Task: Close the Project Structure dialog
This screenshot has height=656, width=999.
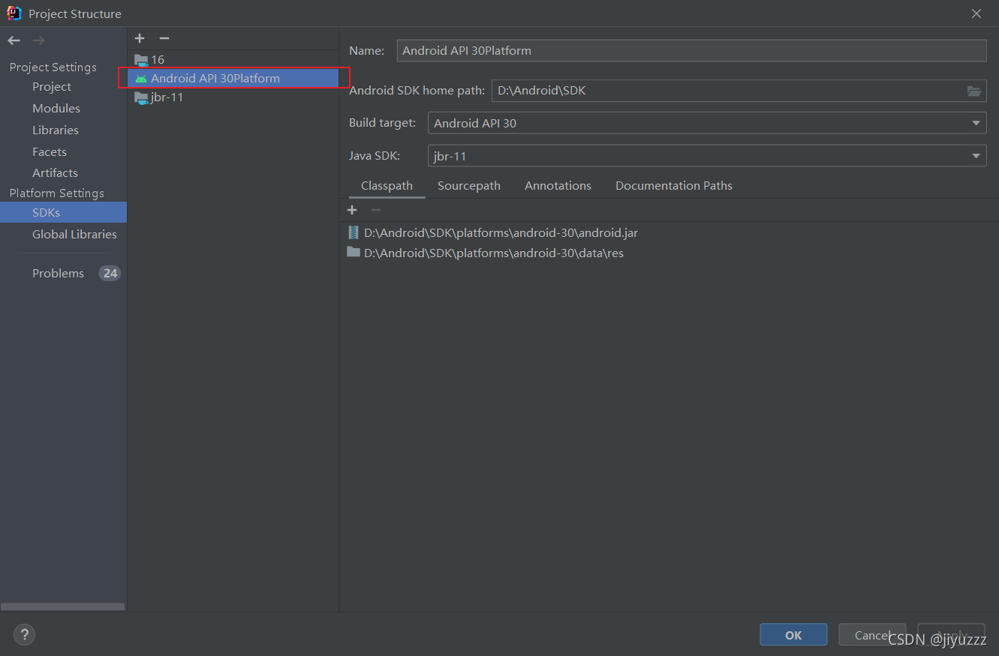Action: (x=976, y=13)
